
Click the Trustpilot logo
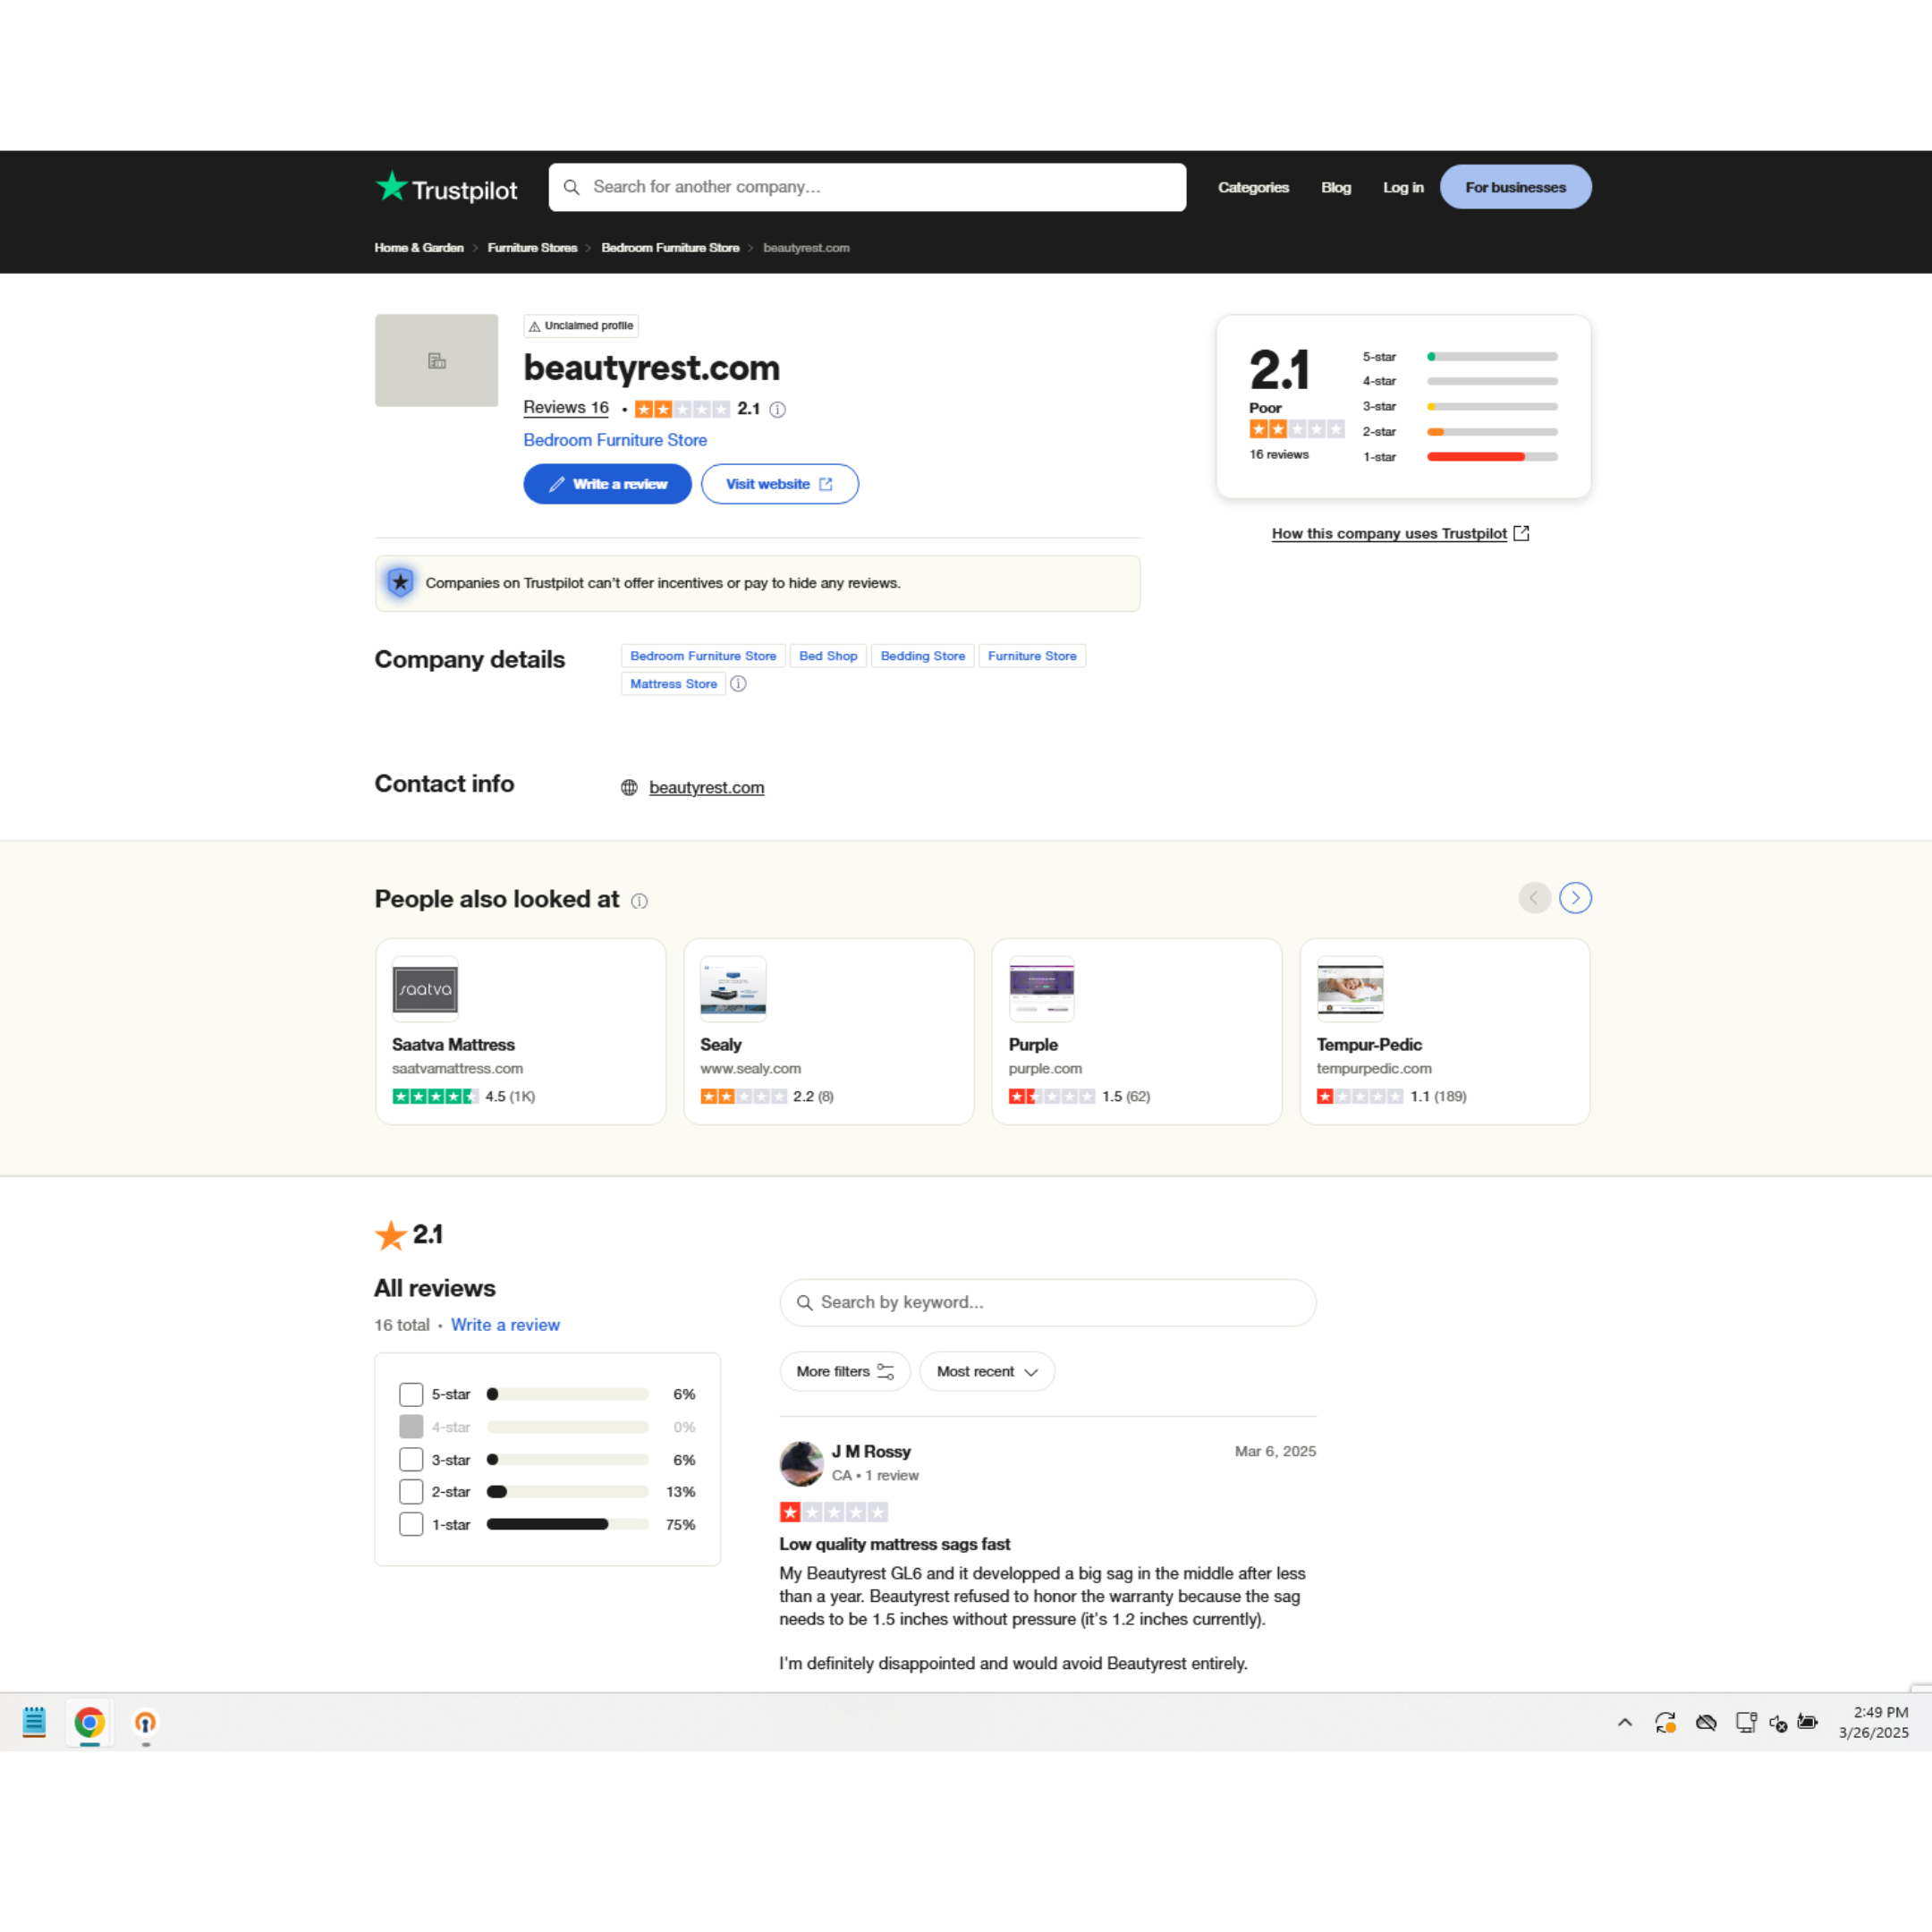(x=446, y=187)
